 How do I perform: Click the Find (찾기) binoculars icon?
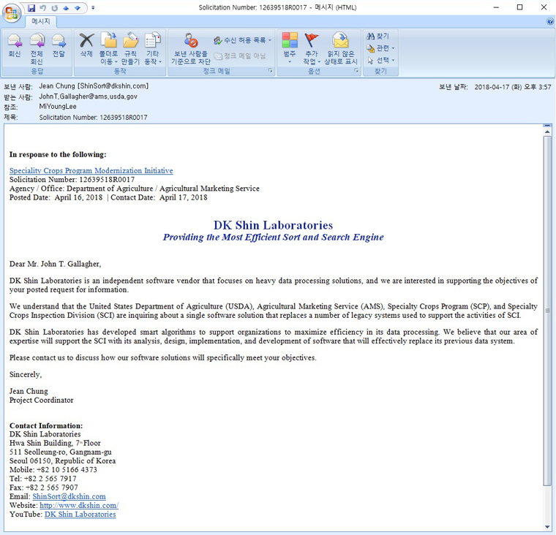377,36
